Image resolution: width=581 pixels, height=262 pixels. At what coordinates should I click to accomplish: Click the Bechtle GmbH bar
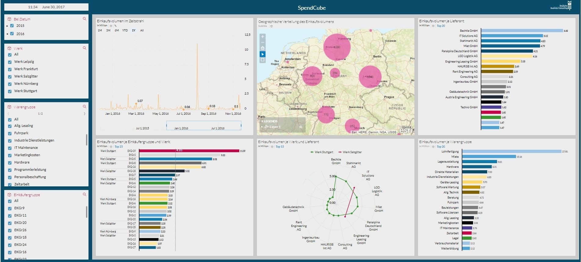click(x=522, y=31)
